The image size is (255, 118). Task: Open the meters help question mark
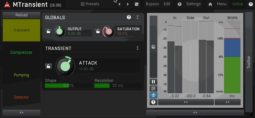click(153, 102)
